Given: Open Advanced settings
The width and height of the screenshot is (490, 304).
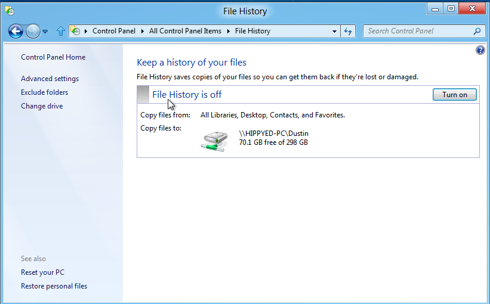Looking at the screenshot, I should tap(50, 79).
